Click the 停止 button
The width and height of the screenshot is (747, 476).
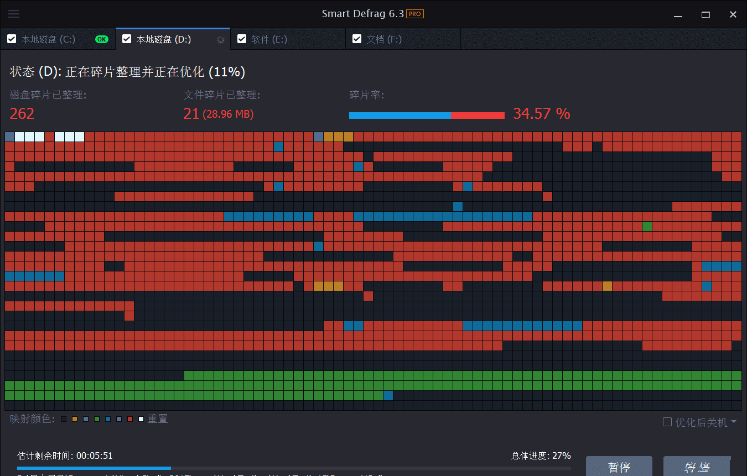pyautogui.click(x=697, y=467)
